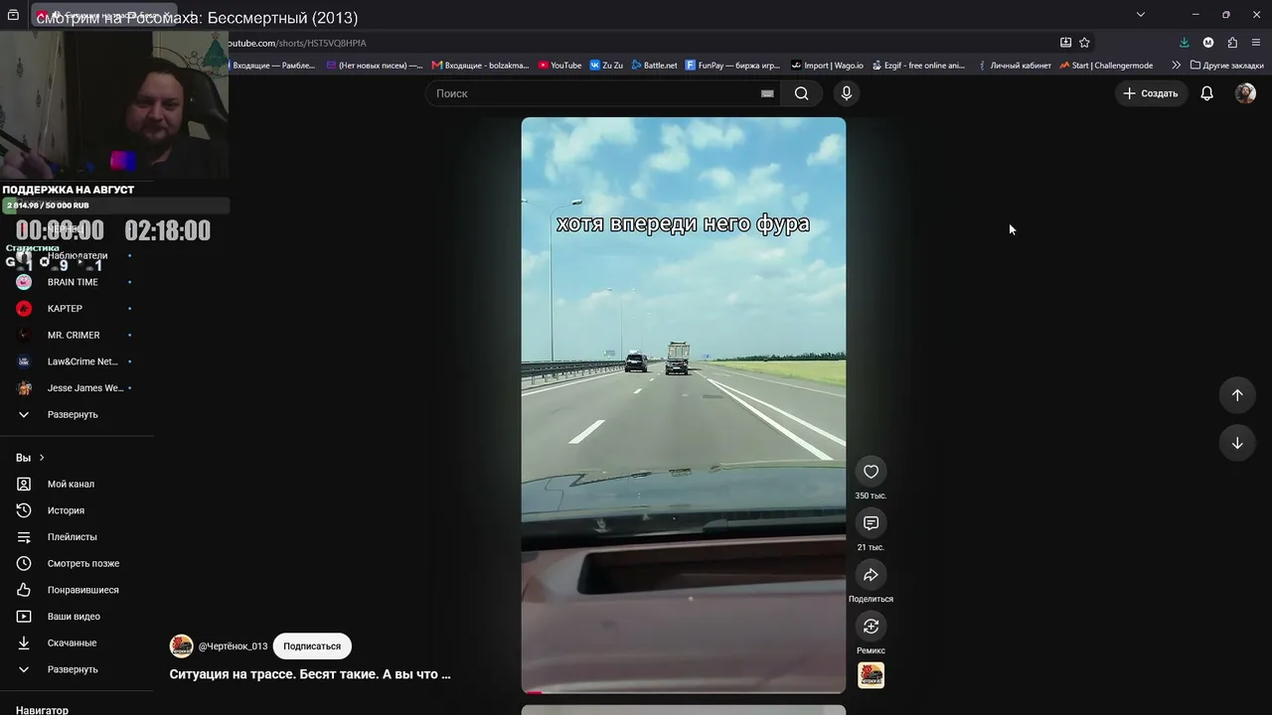Open comments with 21 тыс. icon
The image size is (1272, 715).
point(871,523)
